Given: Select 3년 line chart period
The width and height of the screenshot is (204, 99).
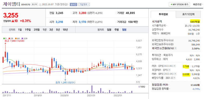Looking at the screenshot, I should pos(51,30).
